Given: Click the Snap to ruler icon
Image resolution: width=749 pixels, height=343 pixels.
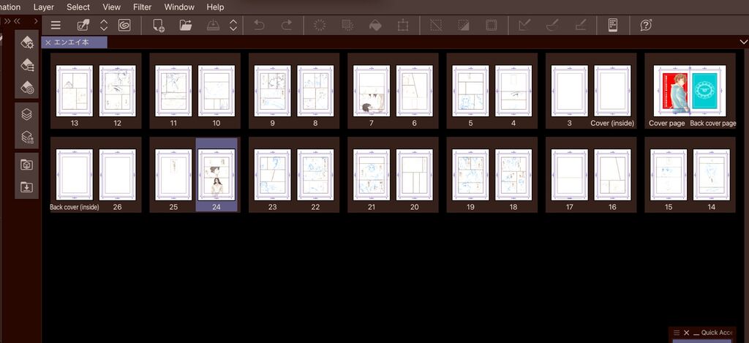Looking at the screenshot, I should tap(524, 26).
